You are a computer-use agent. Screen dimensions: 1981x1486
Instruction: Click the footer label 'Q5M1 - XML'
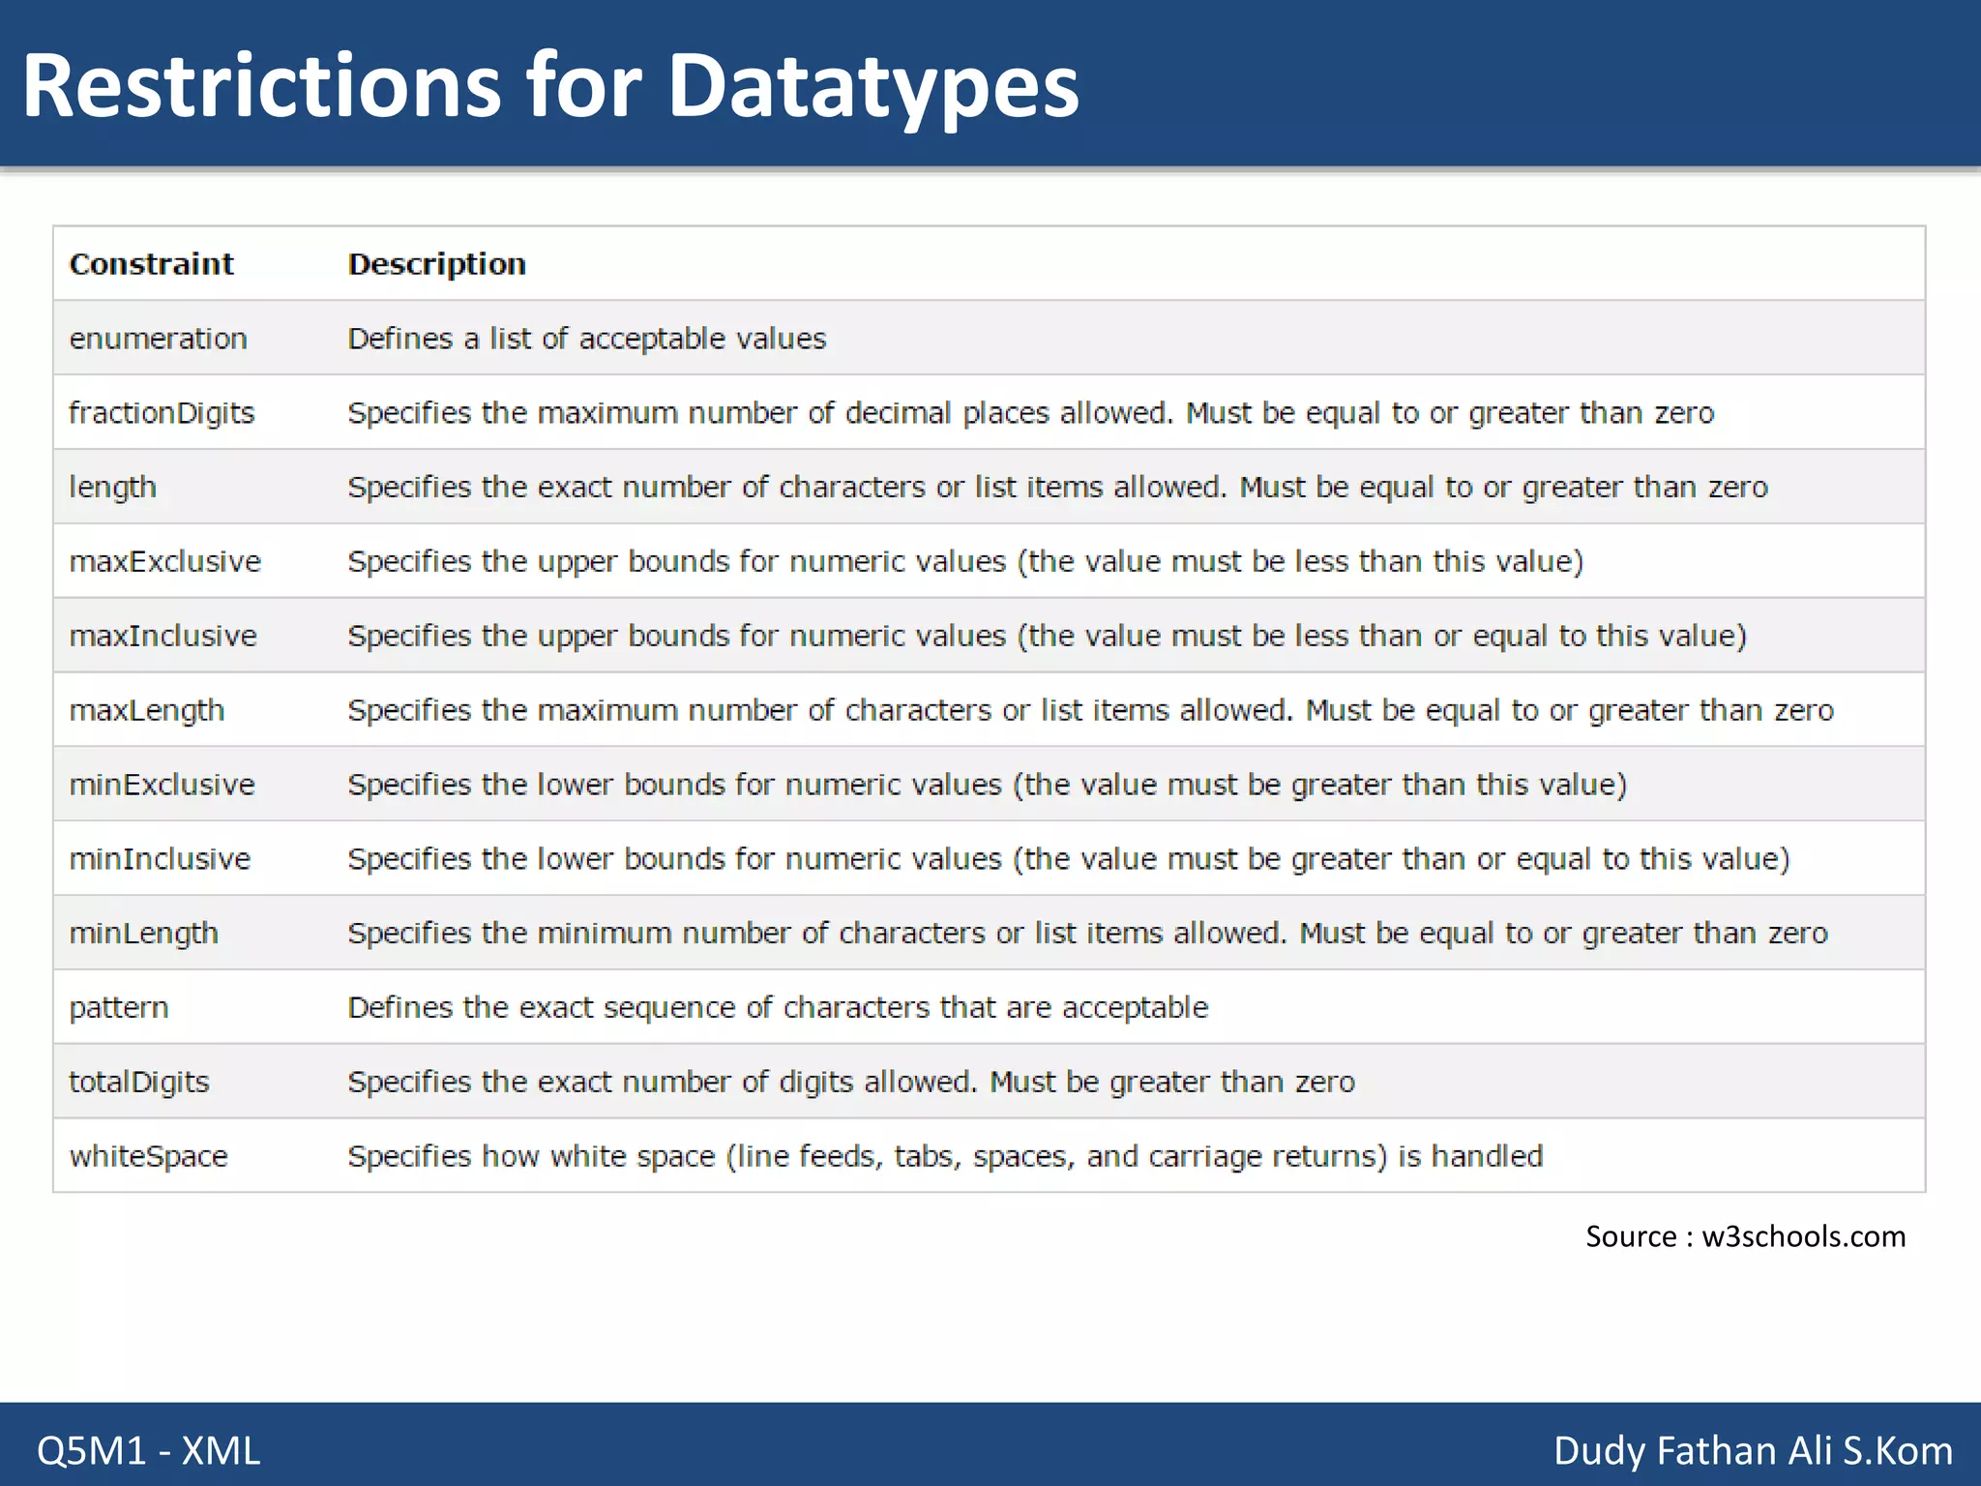149,1451
